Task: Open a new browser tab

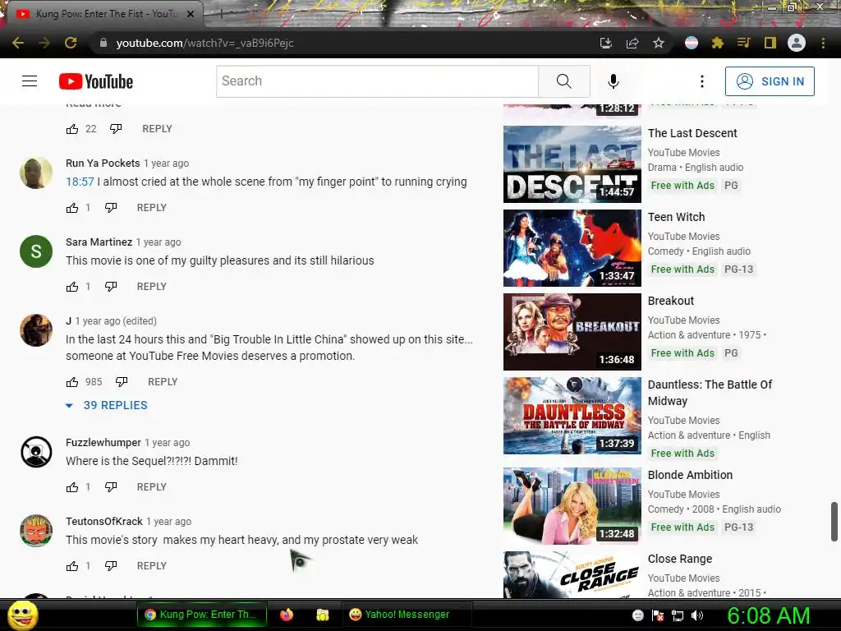Action: pyautogui.click(x=222, y=14)
